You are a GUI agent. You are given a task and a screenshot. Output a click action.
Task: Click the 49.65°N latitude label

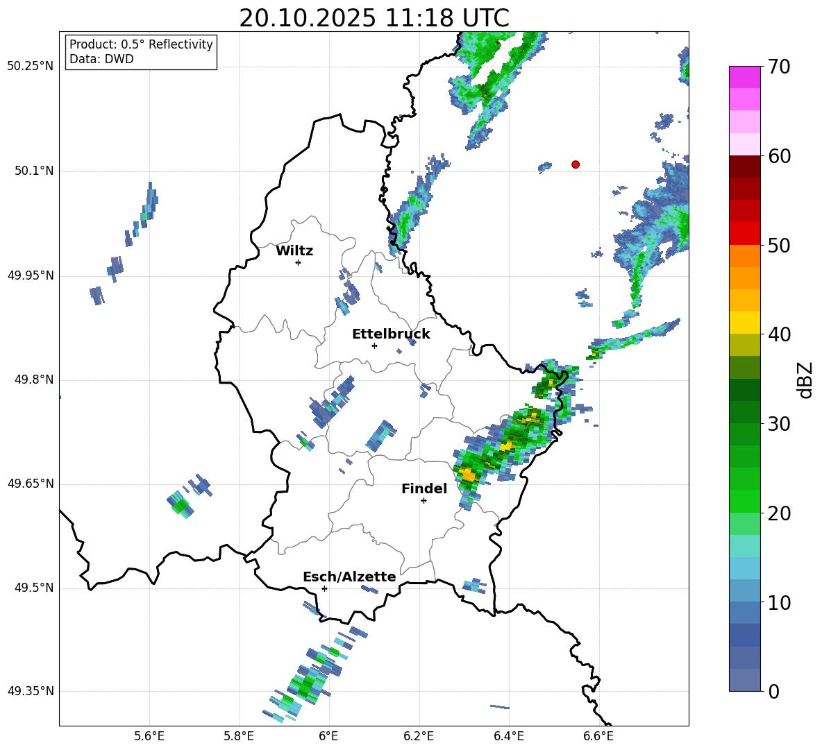pos(31,484)
